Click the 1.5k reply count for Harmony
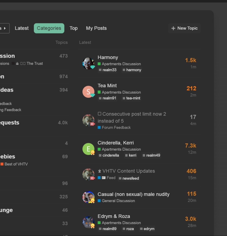The width and height of the screenshot is (227, 236). [x=190, y=60]
